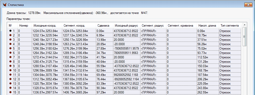This screenshot has width=255, height=95.
Task: Select accumulated length 112.52м
Action: tap(207, 57)
